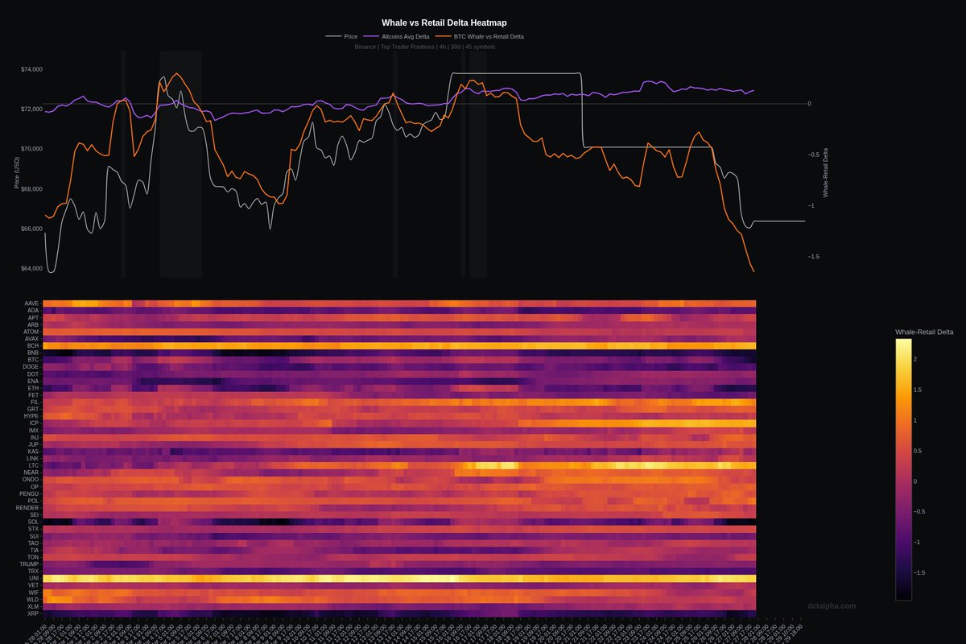
Task: Click the ATOM row label
Action: click(x=31, y=332)
